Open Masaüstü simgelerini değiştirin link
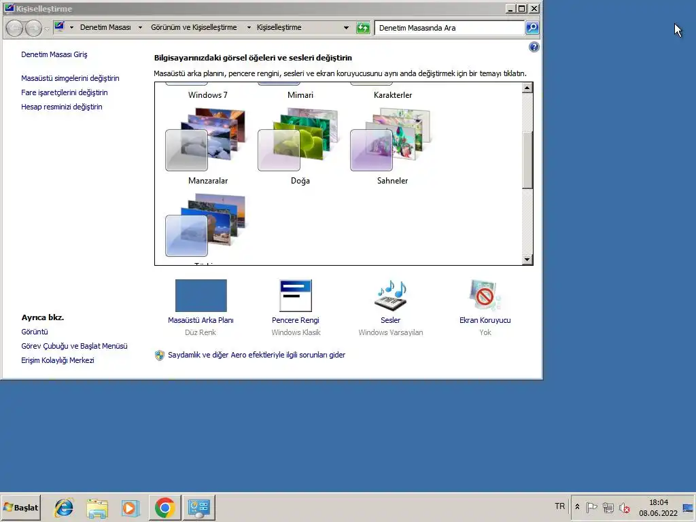Image resolution: width=696 pixels, height=522 pixels. [70, 78]
